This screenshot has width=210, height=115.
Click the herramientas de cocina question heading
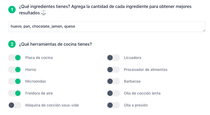click(x=55, y=44)
